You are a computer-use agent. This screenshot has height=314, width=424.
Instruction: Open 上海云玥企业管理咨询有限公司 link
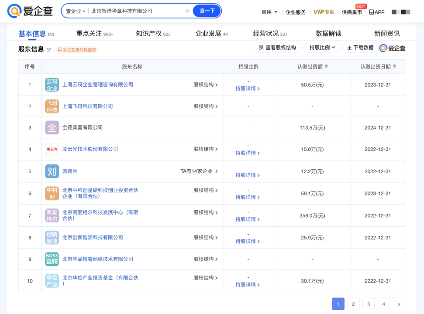pyautogui.click(x=98, y=85)
